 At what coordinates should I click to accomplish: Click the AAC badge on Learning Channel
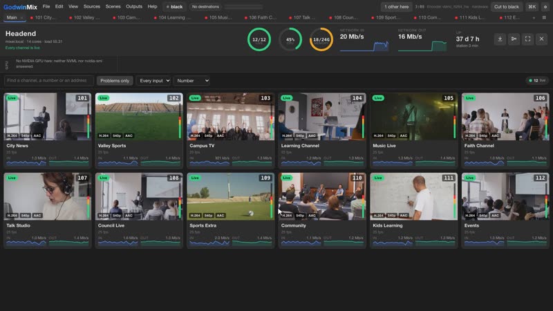[312, 135]
